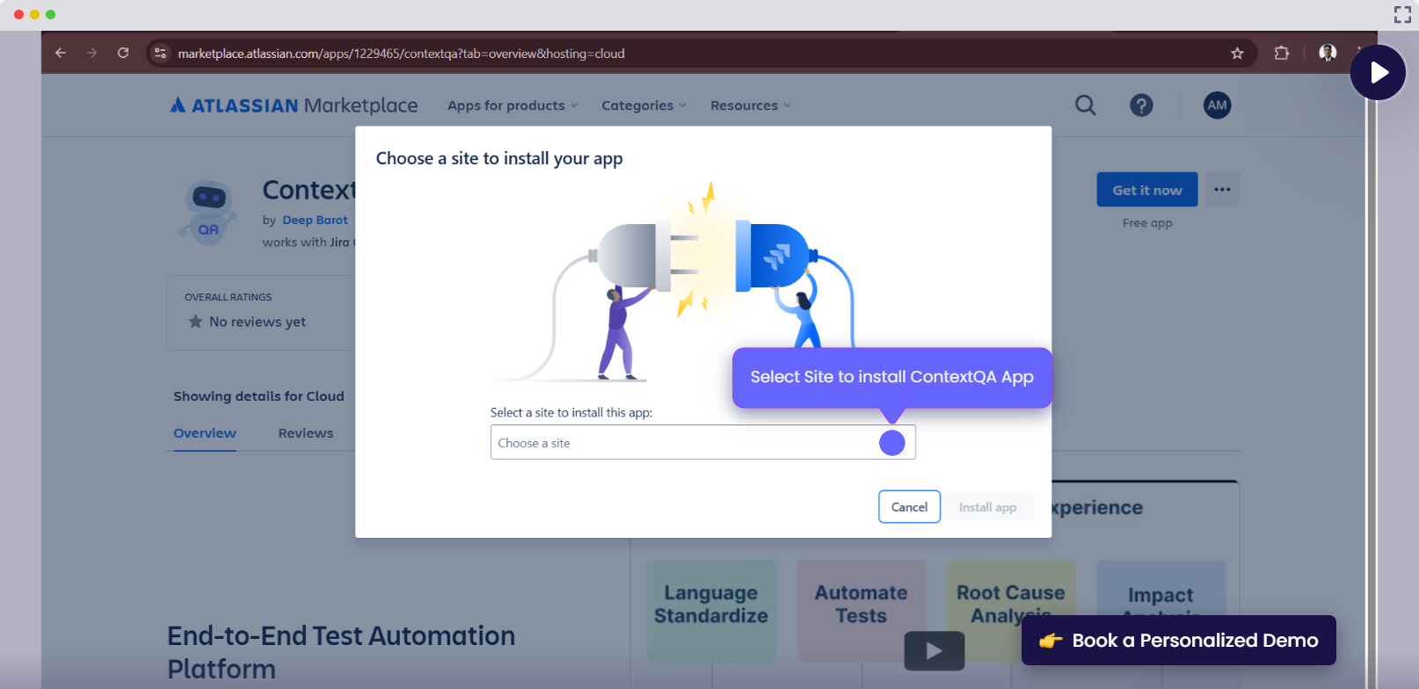This screenshot has height=689, width=1419.
Task: Reload the page with refresh icon
Action: click(123, 53)
